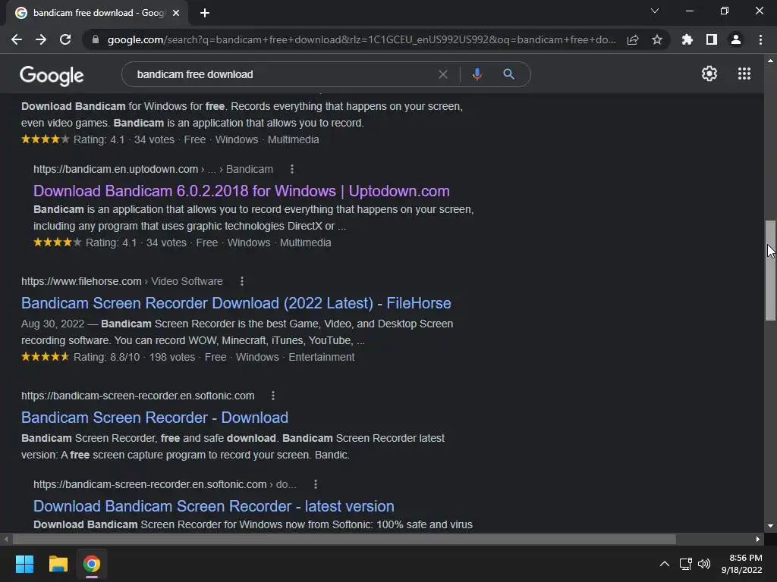The height and width of the screenshot is (582, 777).
Task: Click the '198 votes' text
Action: 172,357
